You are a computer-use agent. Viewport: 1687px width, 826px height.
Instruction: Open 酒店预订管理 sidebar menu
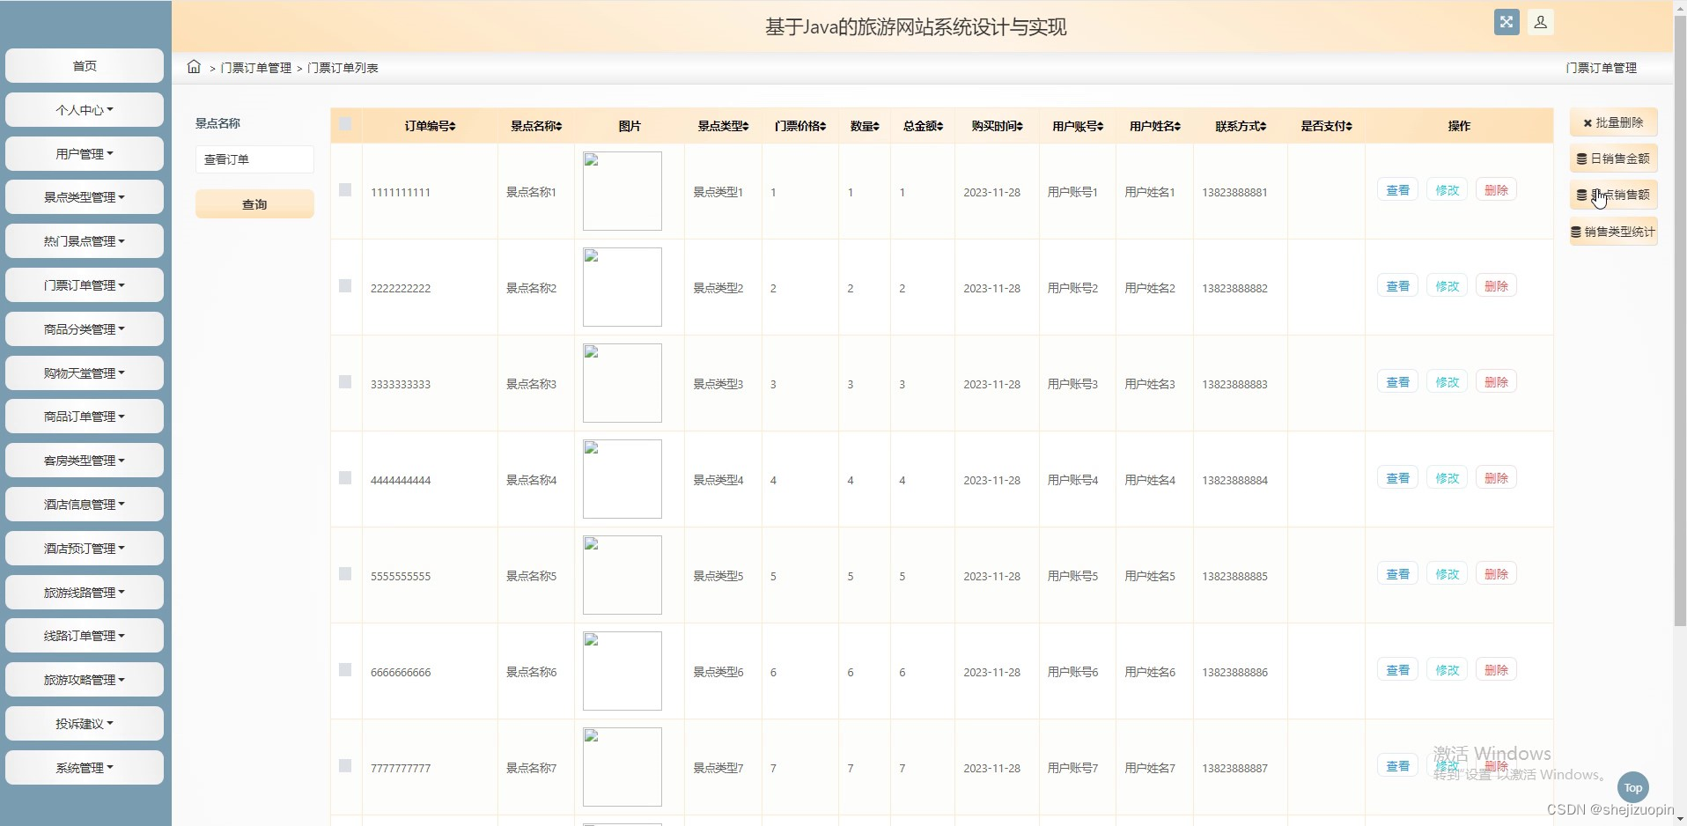85,549
